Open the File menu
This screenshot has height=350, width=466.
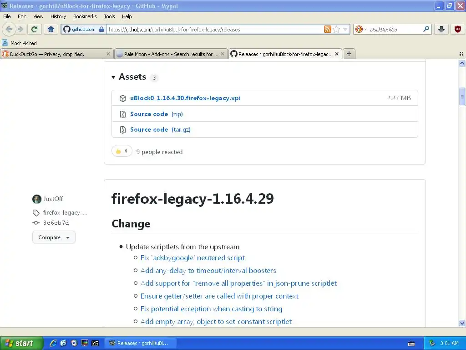7,16
